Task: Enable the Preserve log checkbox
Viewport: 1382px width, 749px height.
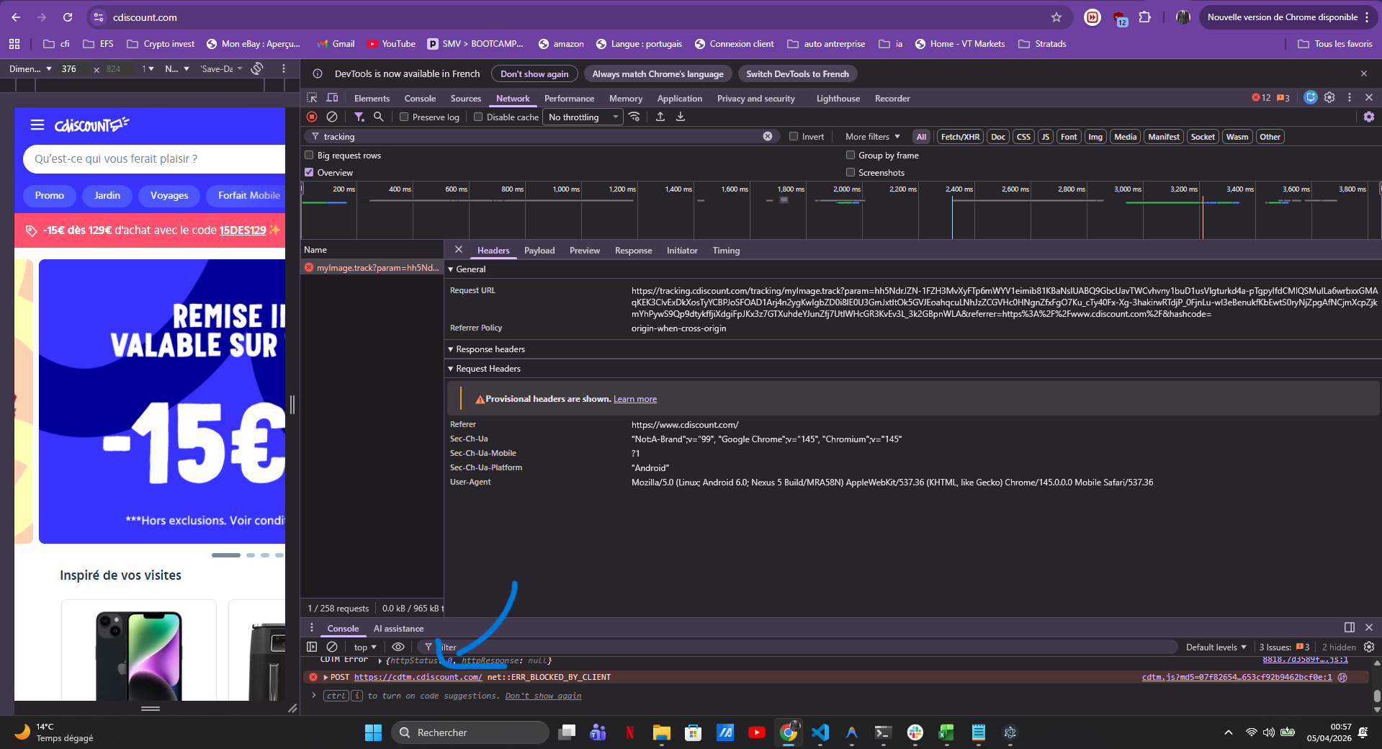Action: [x=405, y=117]
